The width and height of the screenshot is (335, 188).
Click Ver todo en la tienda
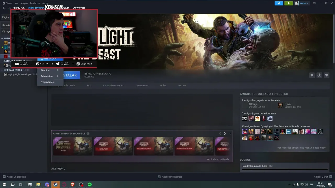pos(218,159)
